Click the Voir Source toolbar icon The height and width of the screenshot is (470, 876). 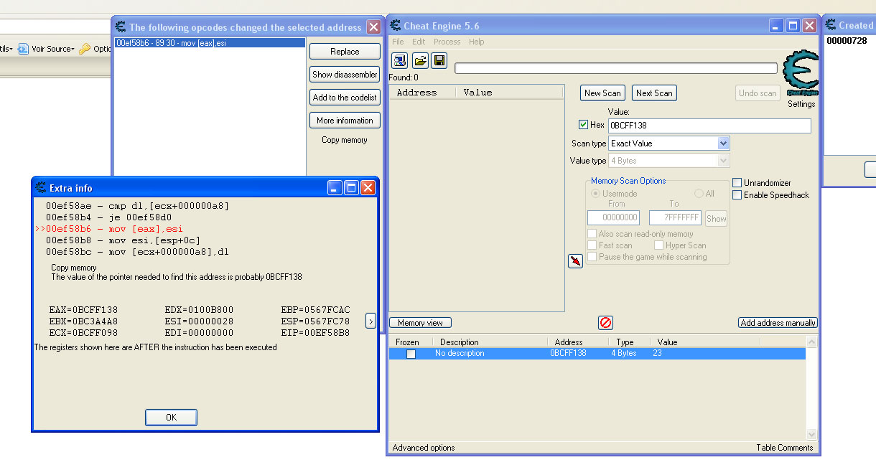click(23, 49)
